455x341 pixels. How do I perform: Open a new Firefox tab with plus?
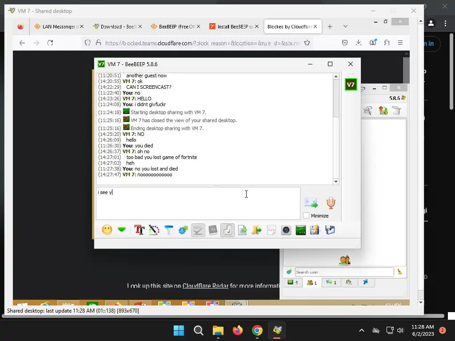pos(330,26)
